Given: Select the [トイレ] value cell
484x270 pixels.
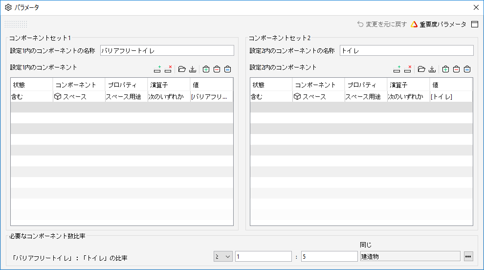Looking at the screenshot, I should (x=451, y=97).
